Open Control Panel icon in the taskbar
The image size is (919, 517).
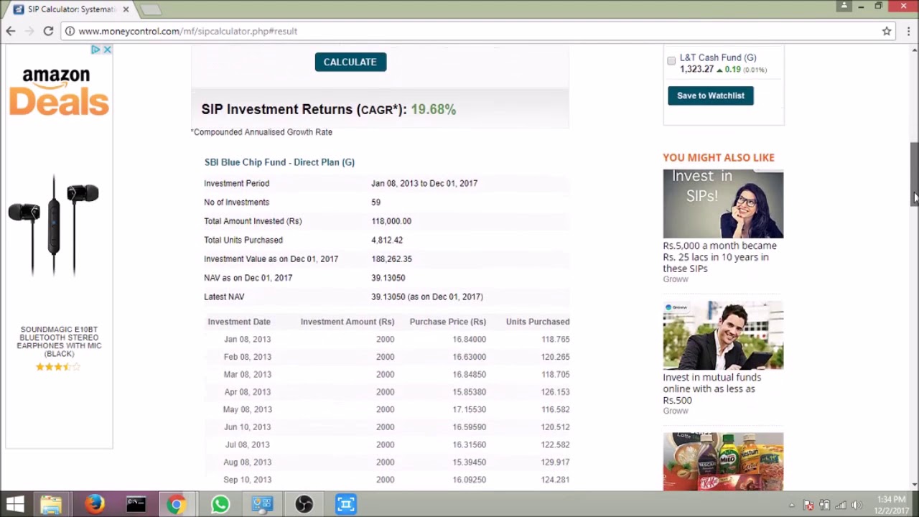pyautogui.click(x=262, y=504)
